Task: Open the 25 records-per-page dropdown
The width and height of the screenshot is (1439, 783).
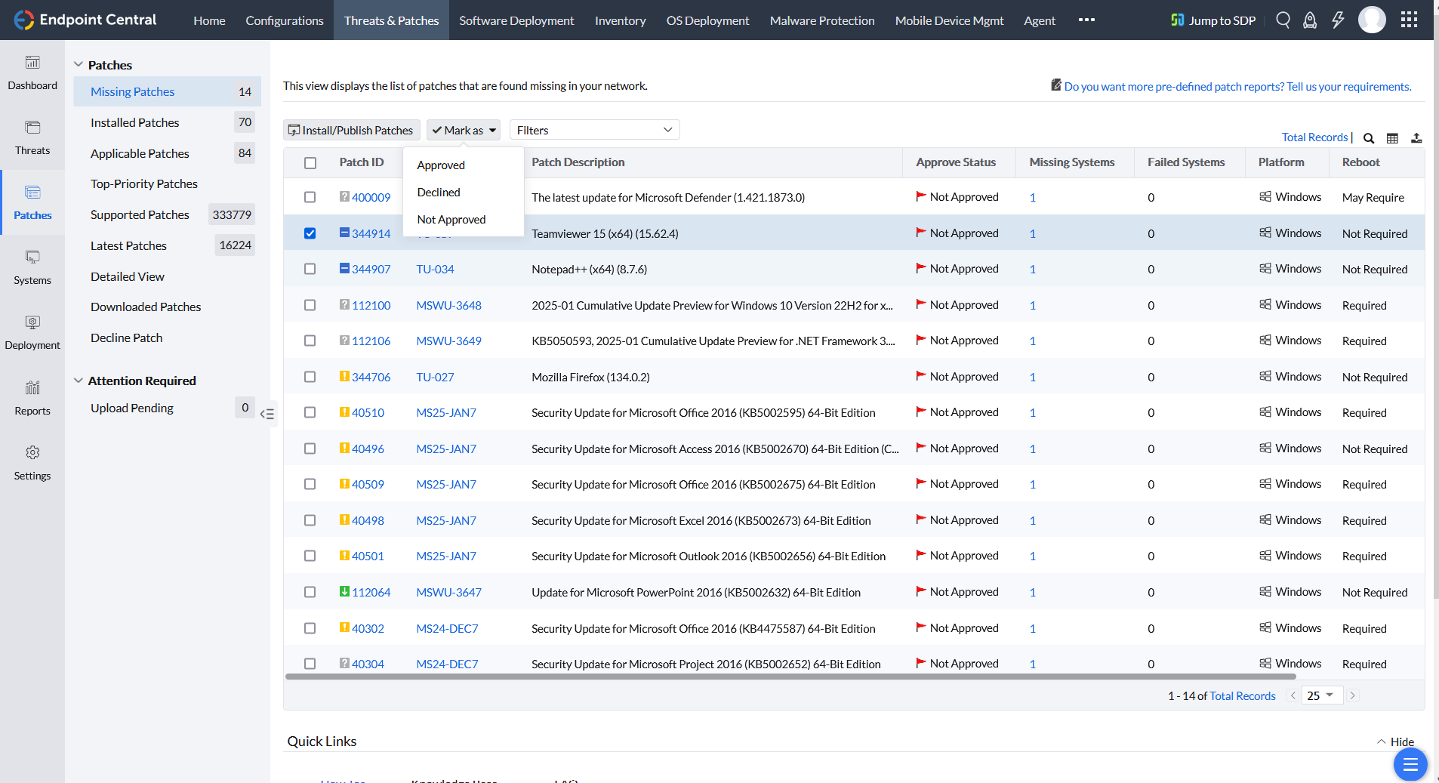Action: point(1321,695)
